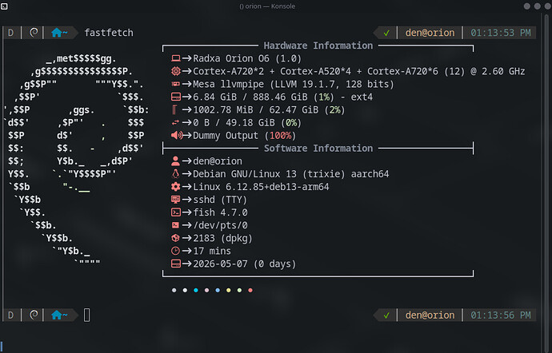Click the Konsole icon in the title bar
552x353 pixels.
point(4,6)
